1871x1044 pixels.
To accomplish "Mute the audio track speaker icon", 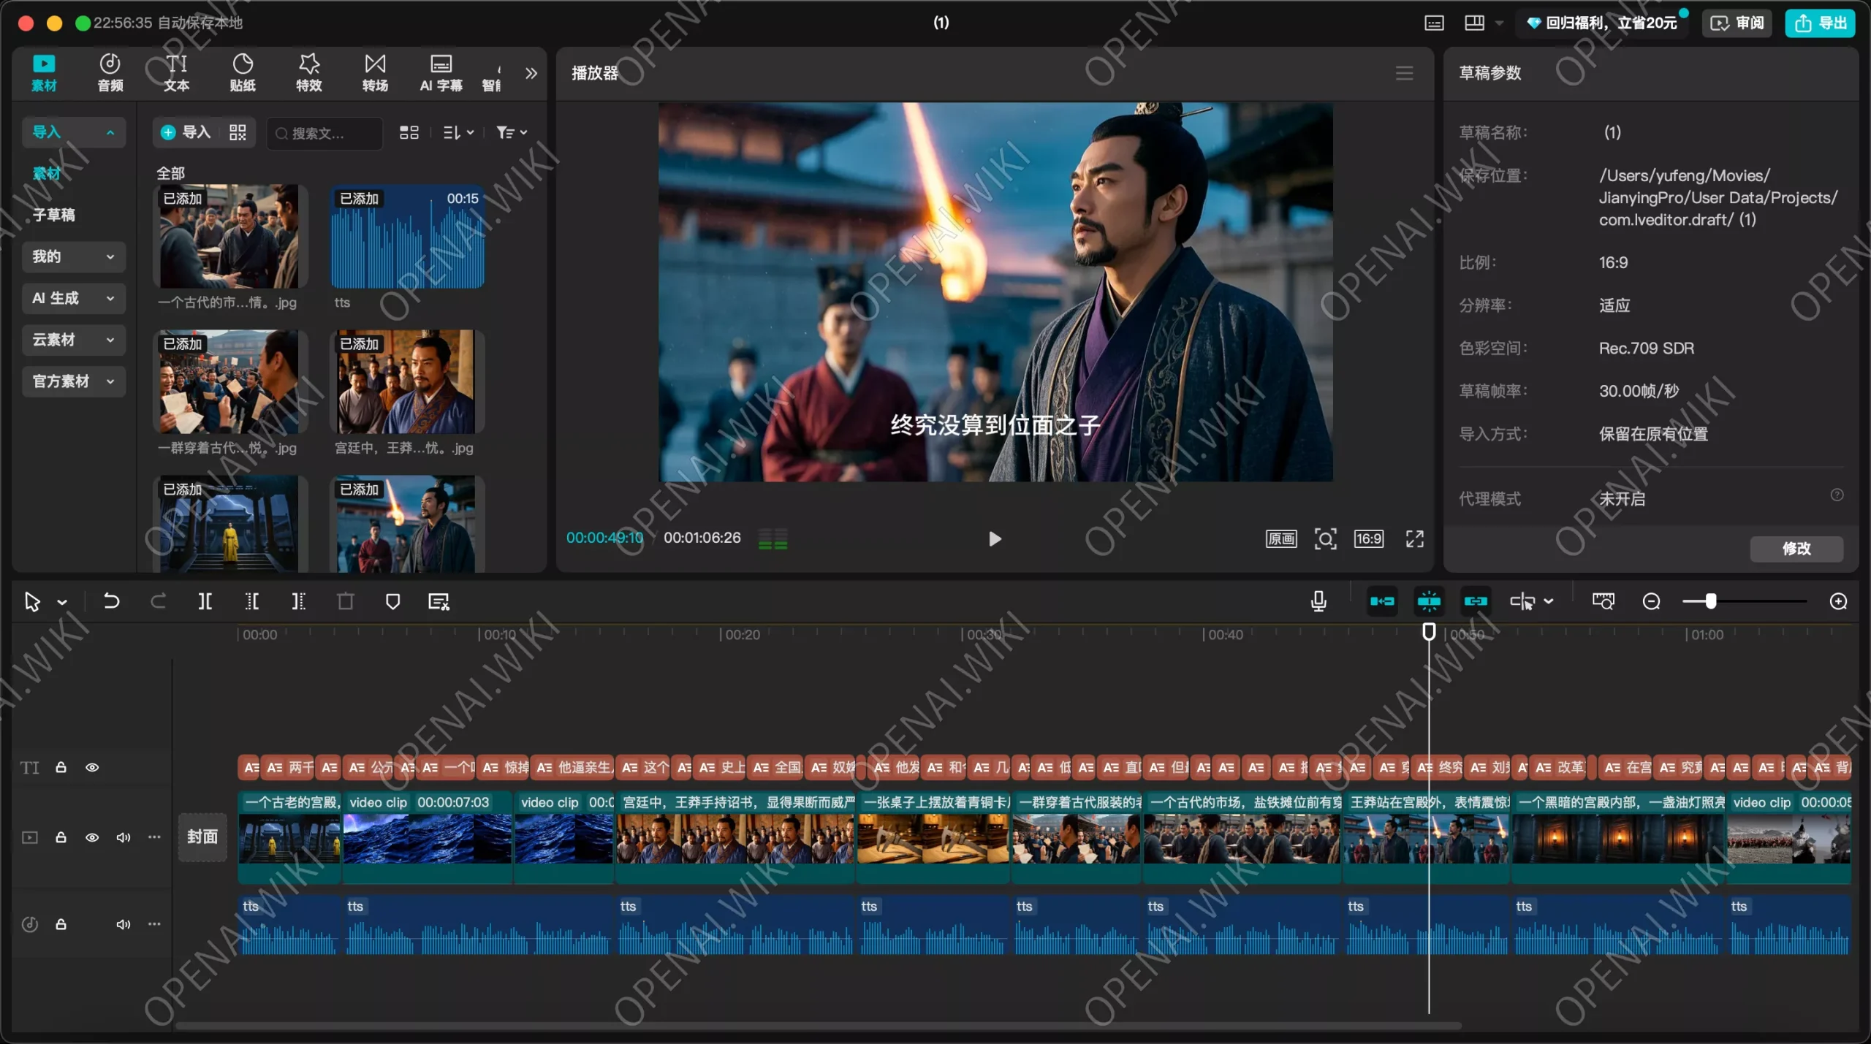I will (x=123, y=924).
